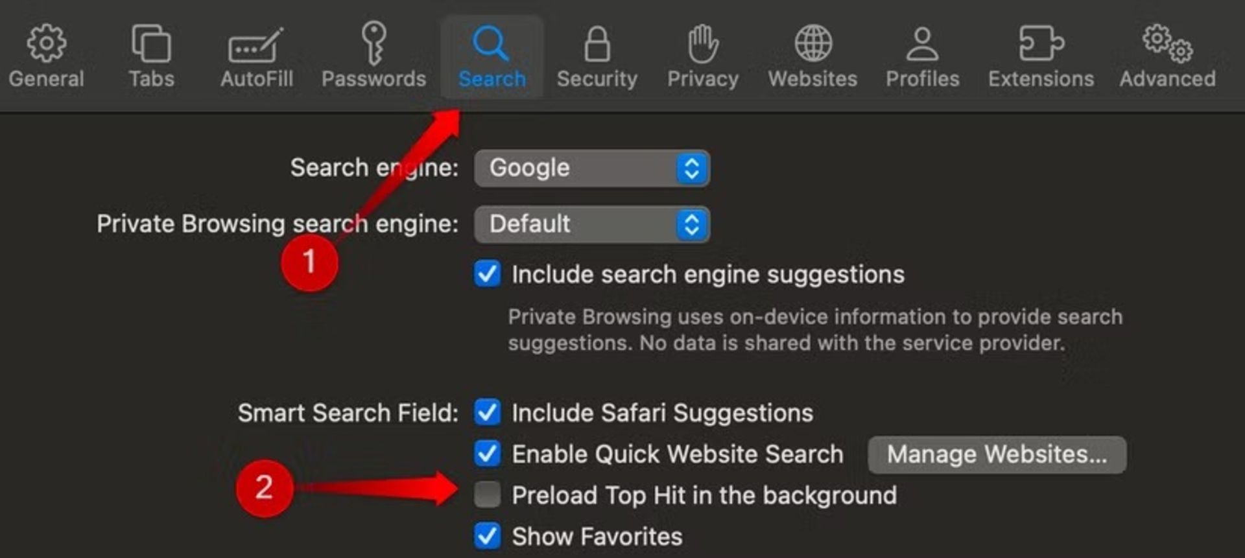Open the Search engine Google dropdown
The image size is (1245, 558).
point(592,169)
